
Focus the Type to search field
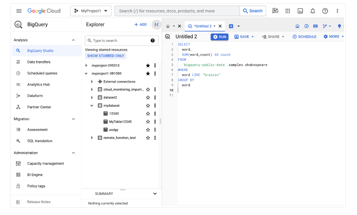121,41
